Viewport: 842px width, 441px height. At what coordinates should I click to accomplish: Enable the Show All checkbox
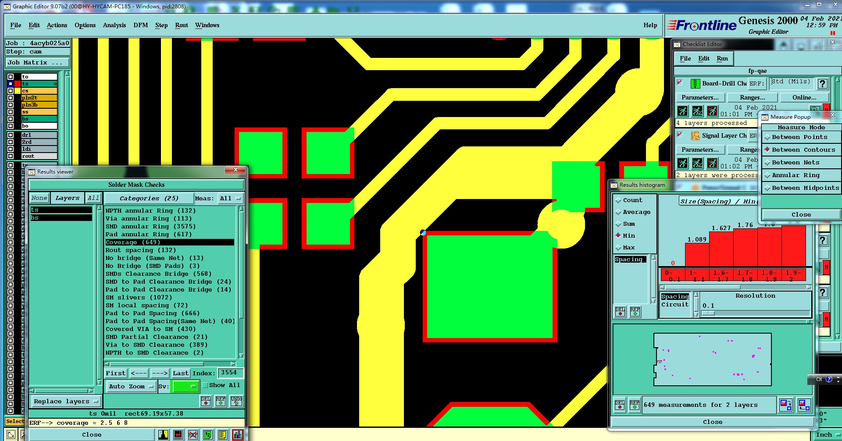[x=205, y=385]
